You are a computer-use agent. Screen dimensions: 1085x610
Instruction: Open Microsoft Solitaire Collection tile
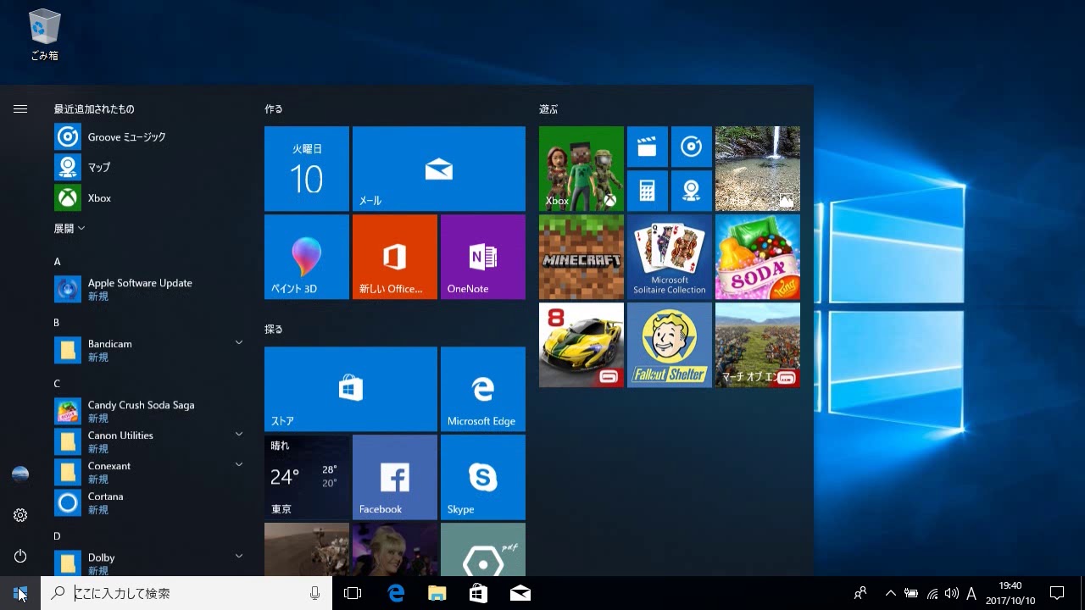click(670, 257)
